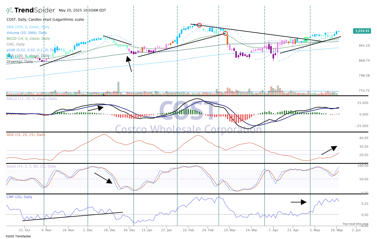This screenshot has height=239, width=377.
Task: Select the upward arrow below the late-December candles
Action: [129, 64]
